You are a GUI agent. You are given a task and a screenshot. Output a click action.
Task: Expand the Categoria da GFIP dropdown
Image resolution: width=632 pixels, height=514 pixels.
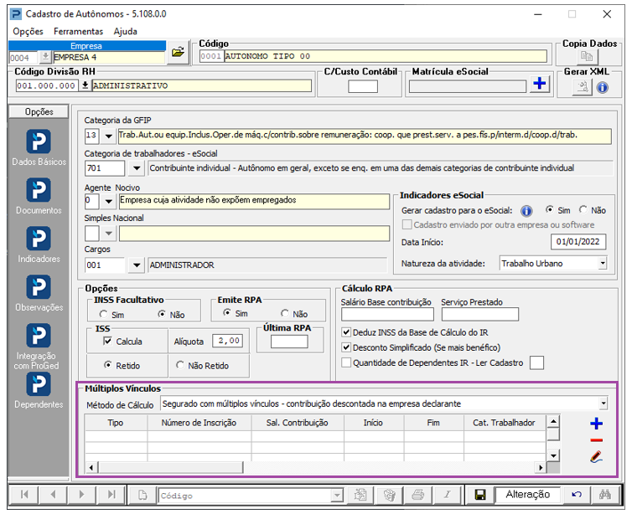click(x=106, y=136)
